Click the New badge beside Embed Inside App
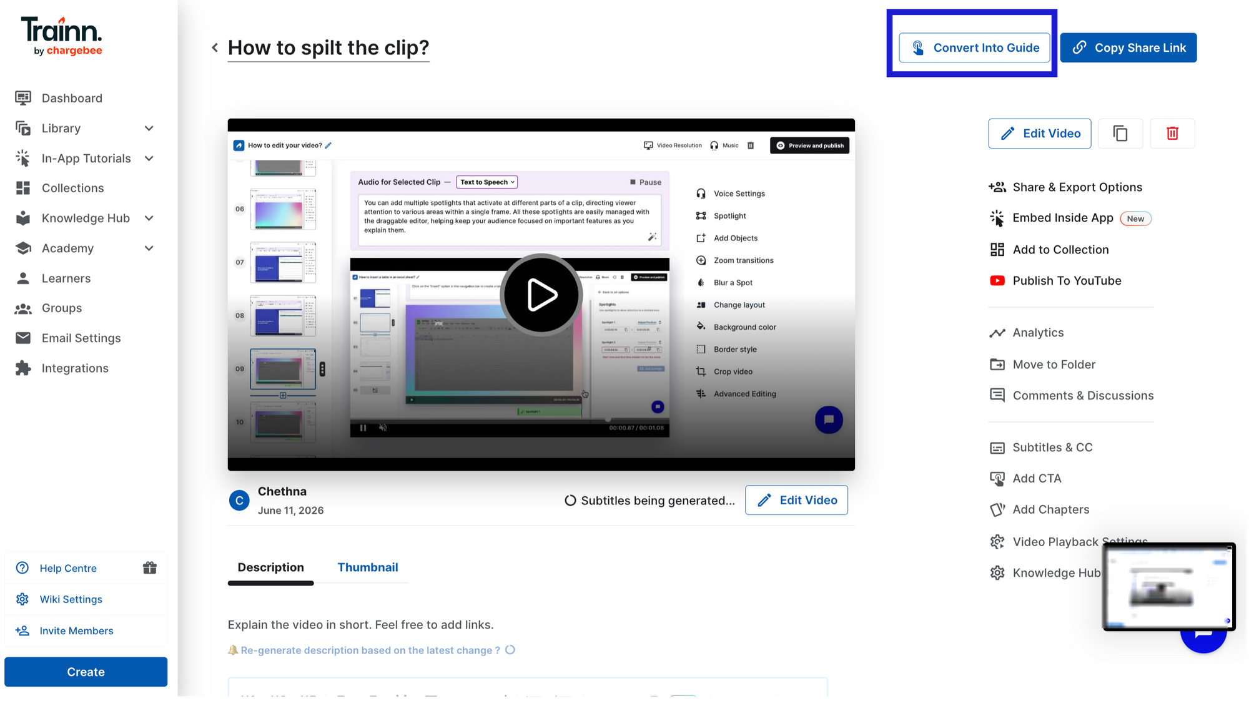 pyautogui.click(x=1135, y=218)
